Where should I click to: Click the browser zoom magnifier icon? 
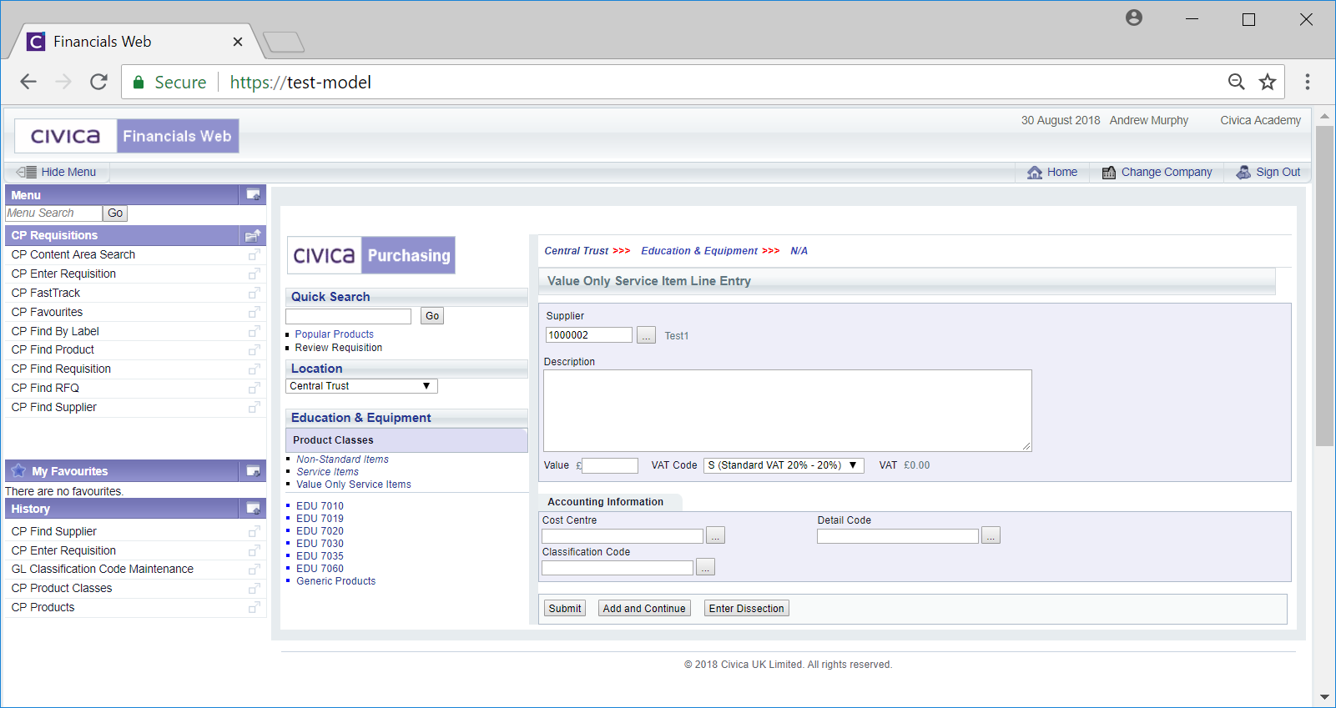[1236, 82]
